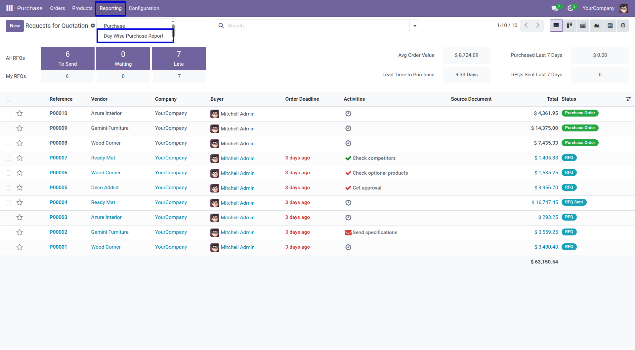Select the P00010 row checkbox
The width and height of the screenshot is (635, 350).
pyautogui.click(x=9, y=114)
